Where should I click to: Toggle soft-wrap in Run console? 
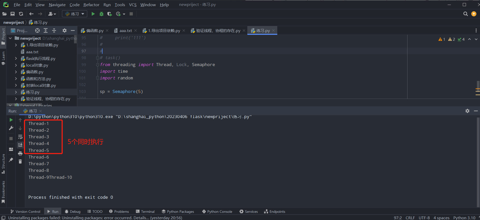(20, 137)
